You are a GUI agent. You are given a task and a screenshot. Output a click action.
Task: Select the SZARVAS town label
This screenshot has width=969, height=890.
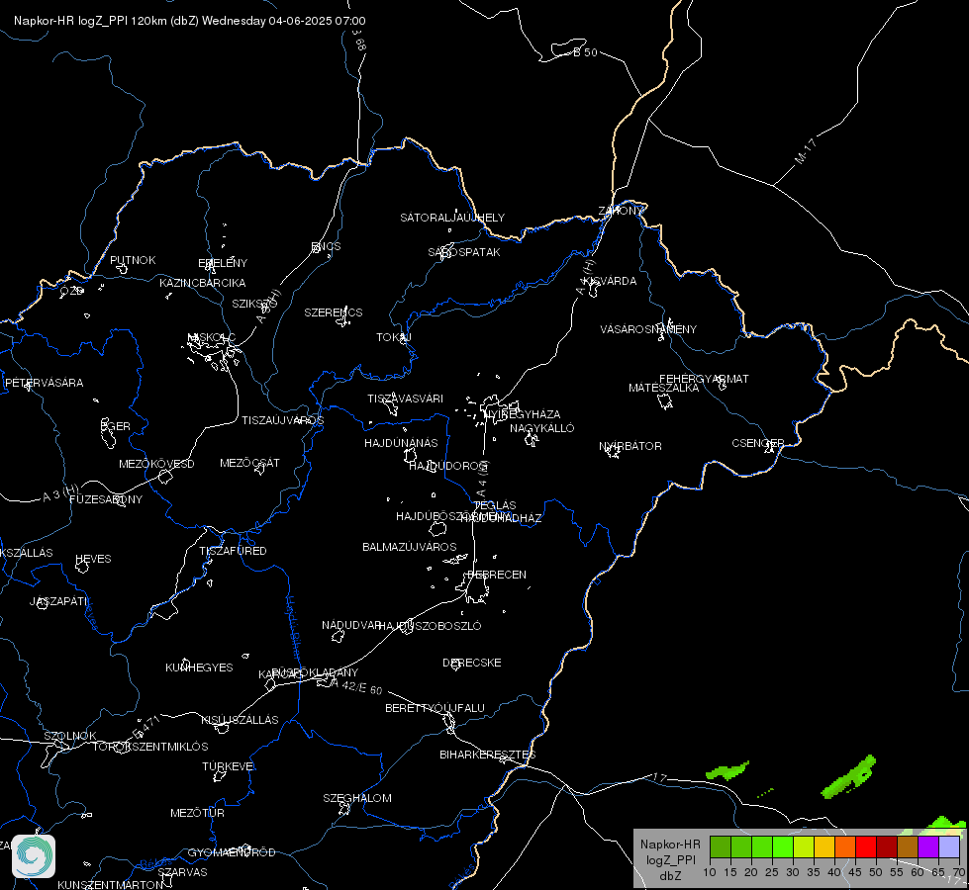tap(182, 872)
